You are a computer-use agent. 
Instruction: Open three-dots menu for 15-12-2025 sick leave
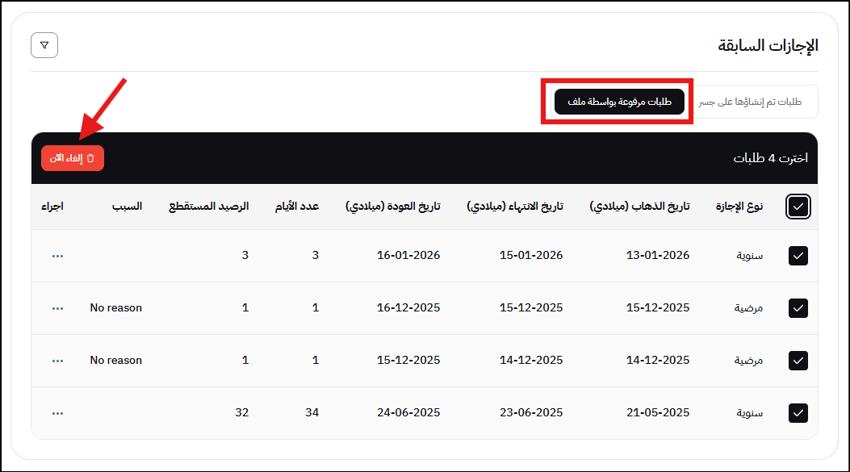[57, 308]
